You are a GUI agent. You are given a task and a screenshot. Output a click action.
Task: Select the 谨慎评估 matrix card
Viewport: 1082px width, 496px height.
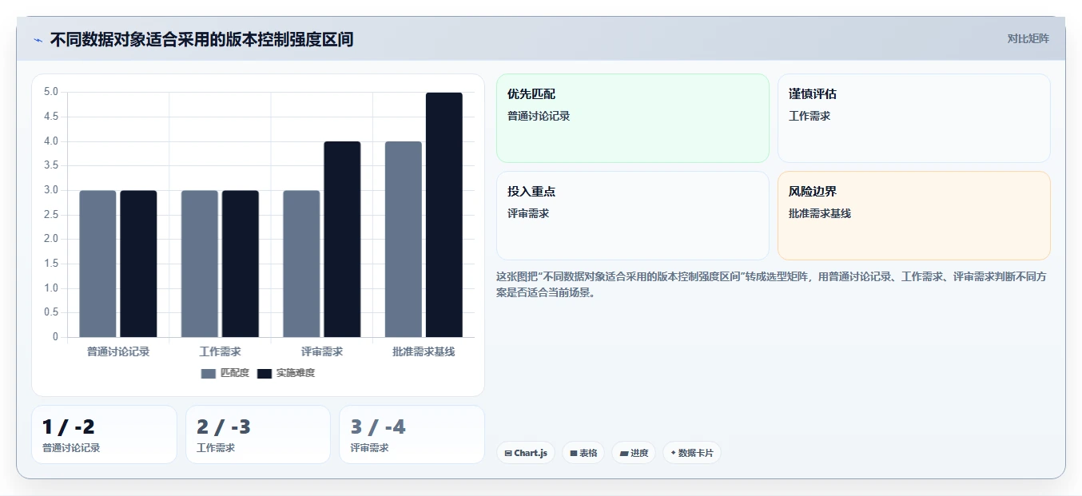pyautogui.click(x=914, y=118)
